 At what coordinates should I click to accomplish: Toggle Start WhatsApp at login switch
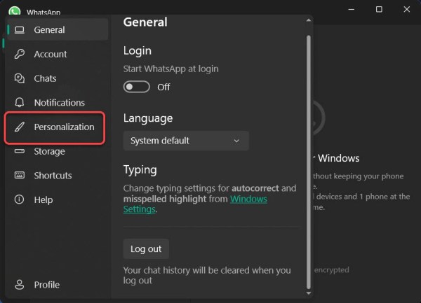pyautogui.click(x=136, y=87)
